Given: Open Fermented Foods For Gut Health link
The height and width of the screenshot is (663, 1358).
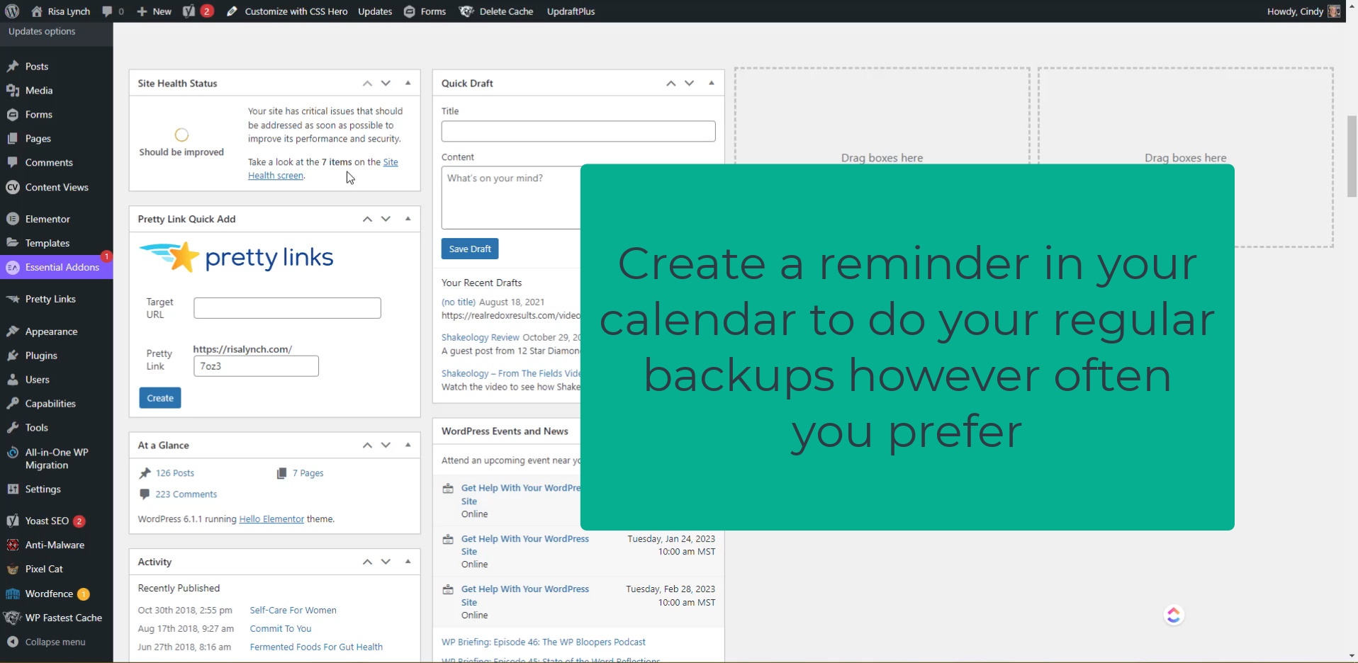Looking at the screenshot, I should point(316,647).
